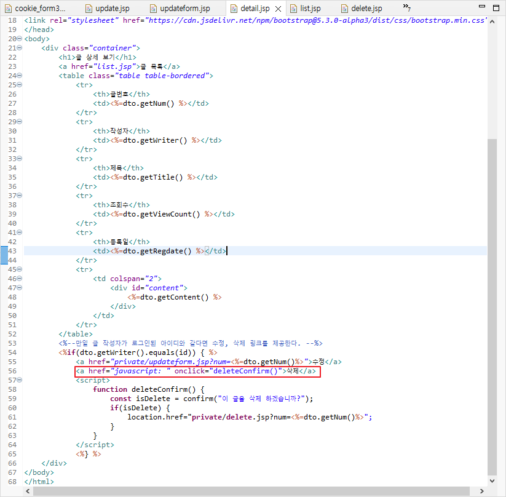Show the hidden editor tabs list
The width and height of the screenshot is (506, 497).
pos(406,7)
